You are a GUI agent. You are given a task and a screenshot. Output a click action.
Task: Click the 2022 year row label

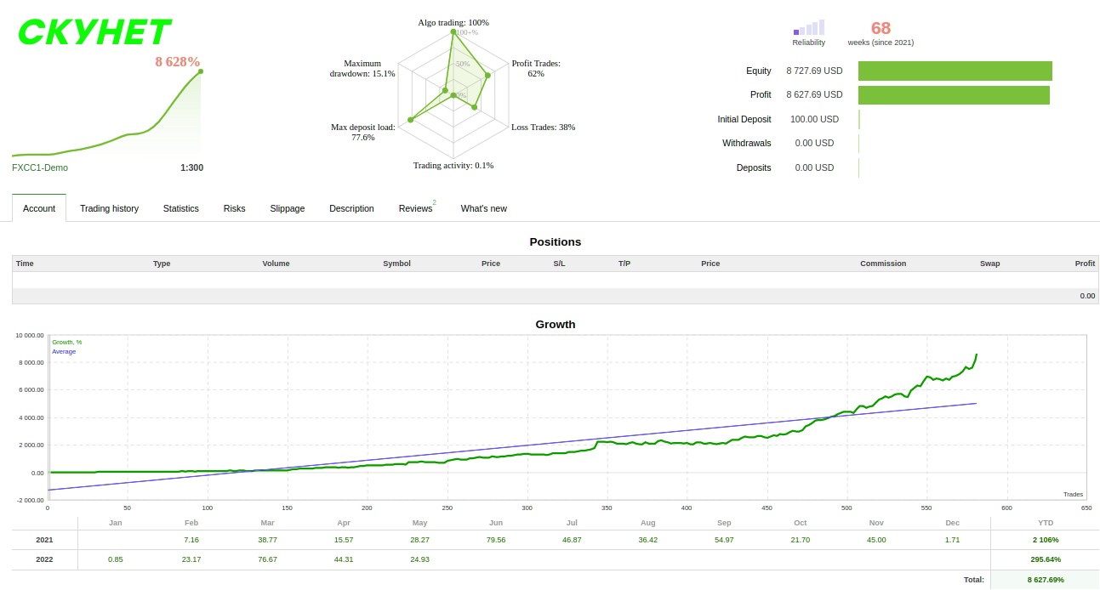point(44,559)
